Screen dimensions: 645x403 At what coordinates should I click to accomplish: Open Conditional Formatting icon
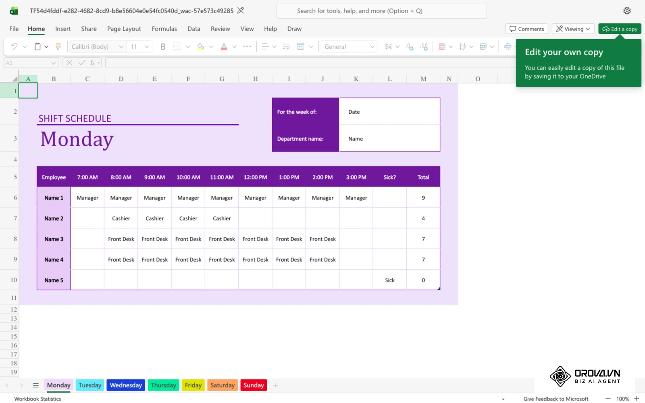coord(442,47)
